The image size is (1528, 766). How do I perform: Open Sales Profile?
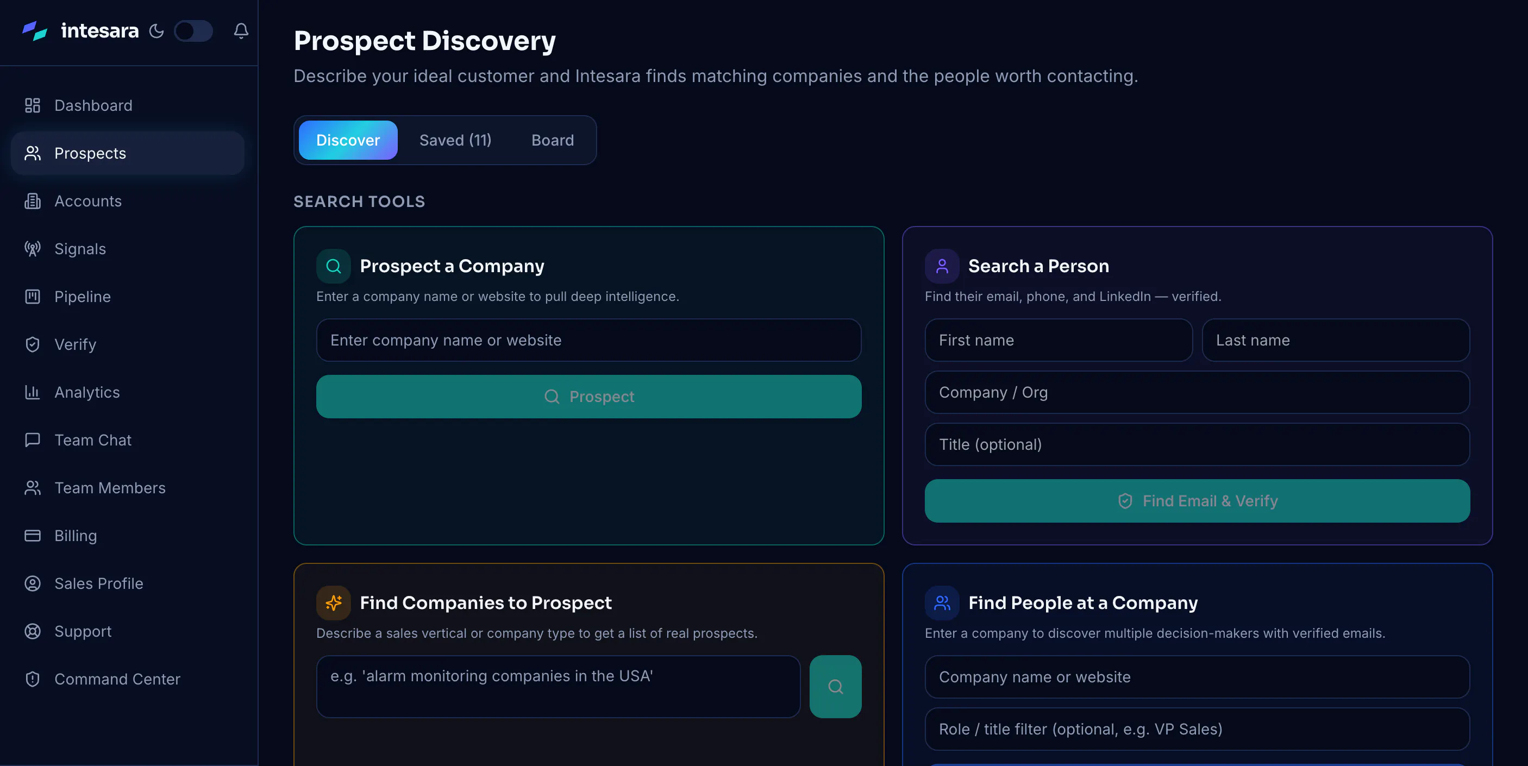point(128,583)
